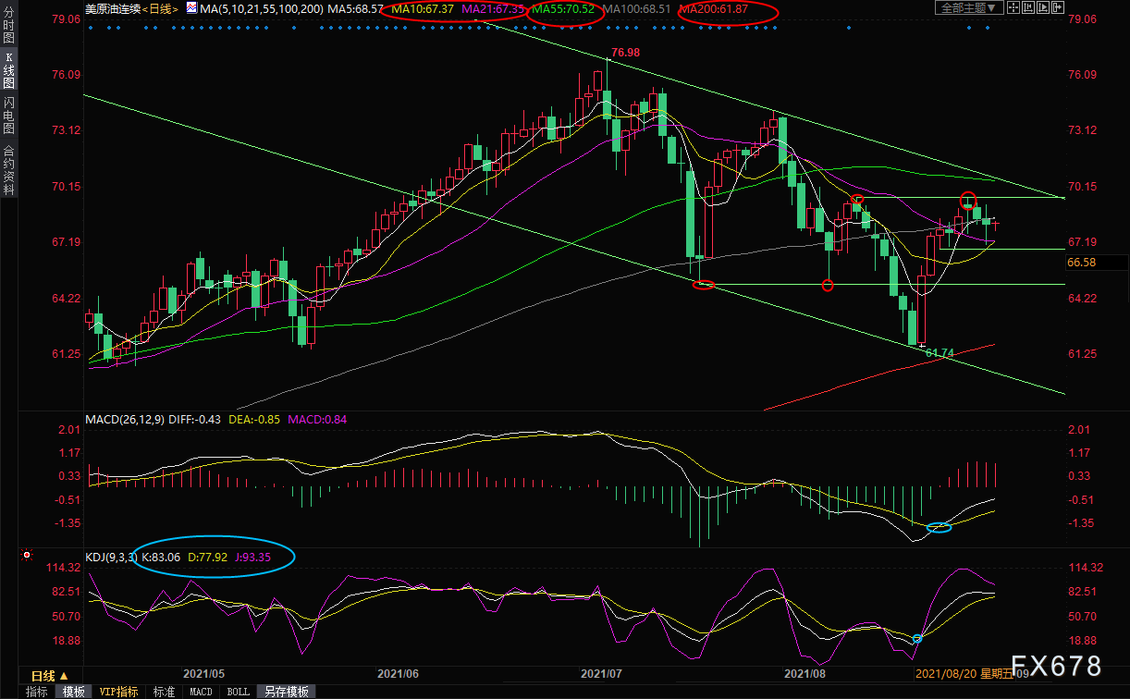
Task: Expand the 日线 period selector
Action: (49, 676)
